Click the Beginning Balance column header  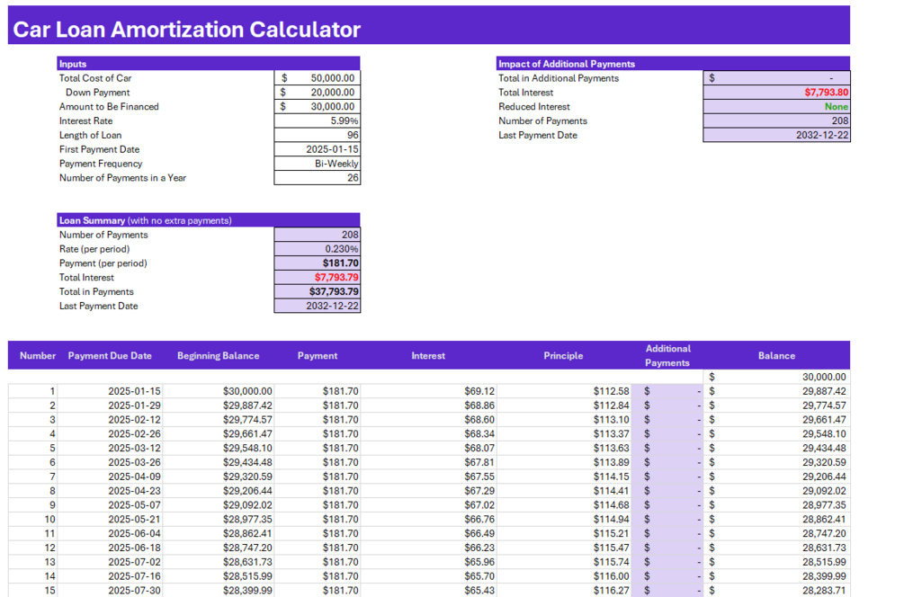(218, 355)
